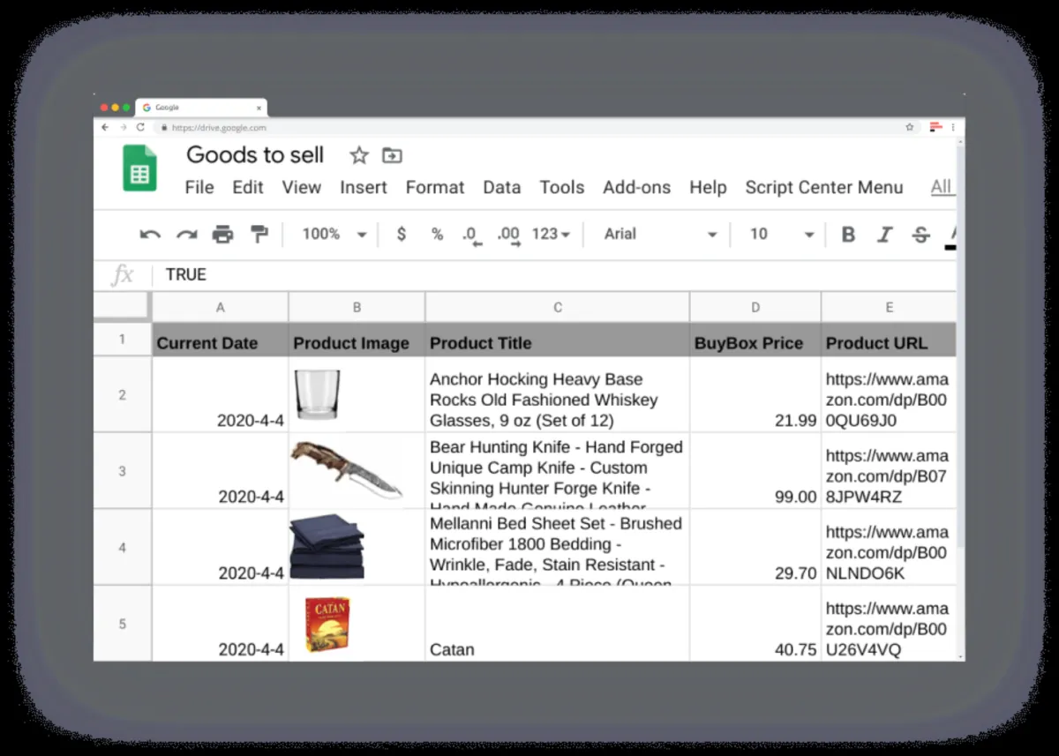This screenshot has height=756, width=1059.
Task: Open the Add-ons menu
Action: click(637, 187)
